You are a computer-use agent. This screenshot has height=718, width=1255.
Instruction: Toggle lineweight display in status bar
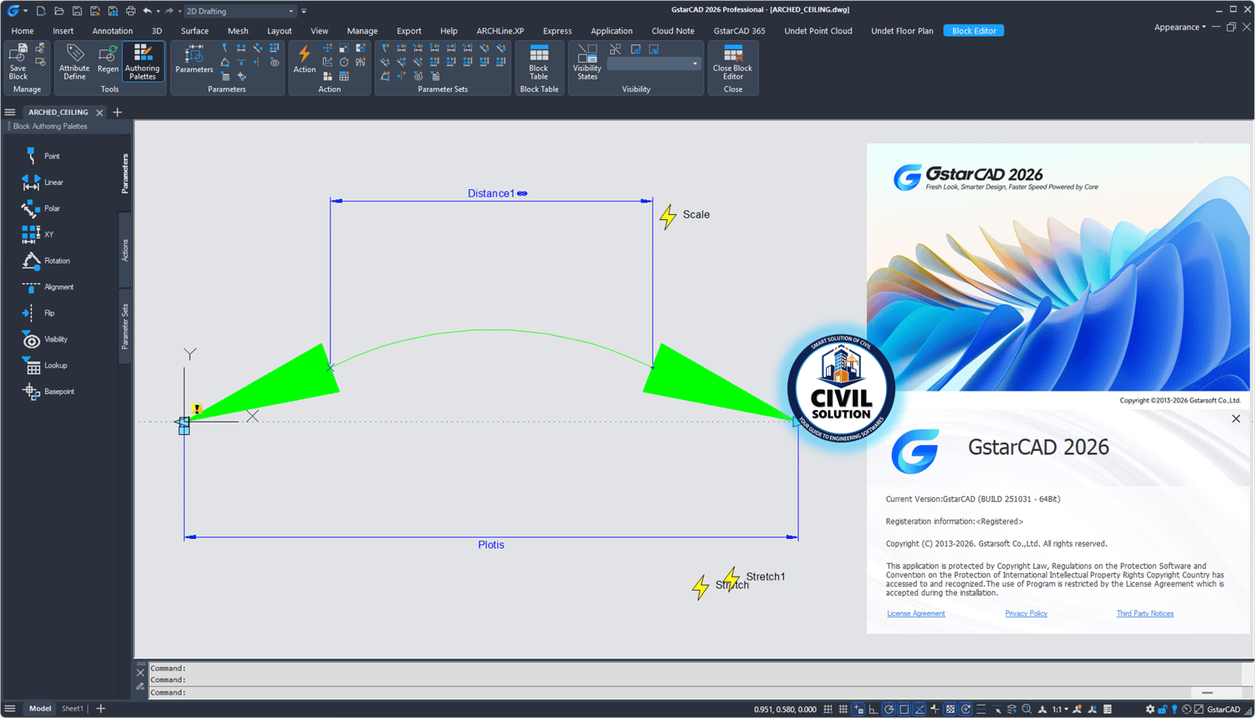[981, 710]
